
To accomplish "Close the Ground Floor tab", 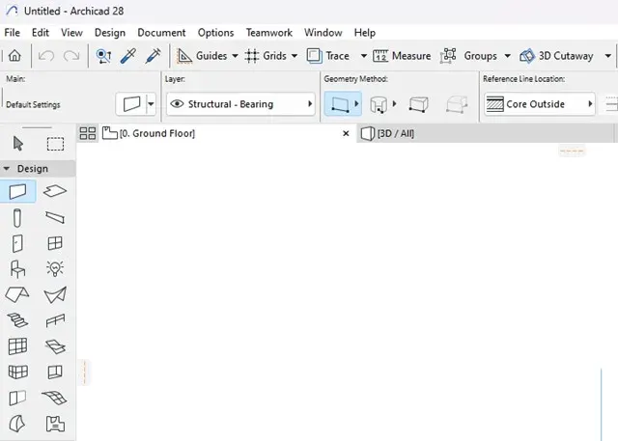I will click(346, 133).
